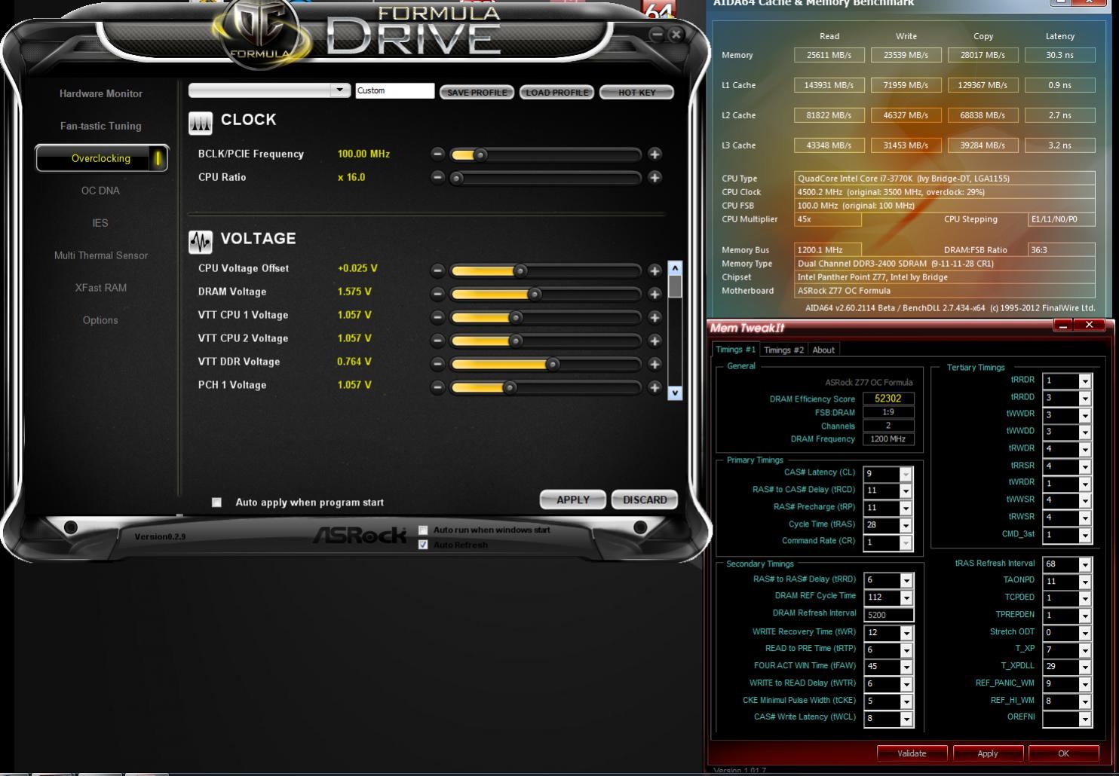Uncheck the Auto Refresh checkbox
Image resolution: width=1119 pixels, height=776 pixels.
tap(423, 545)
